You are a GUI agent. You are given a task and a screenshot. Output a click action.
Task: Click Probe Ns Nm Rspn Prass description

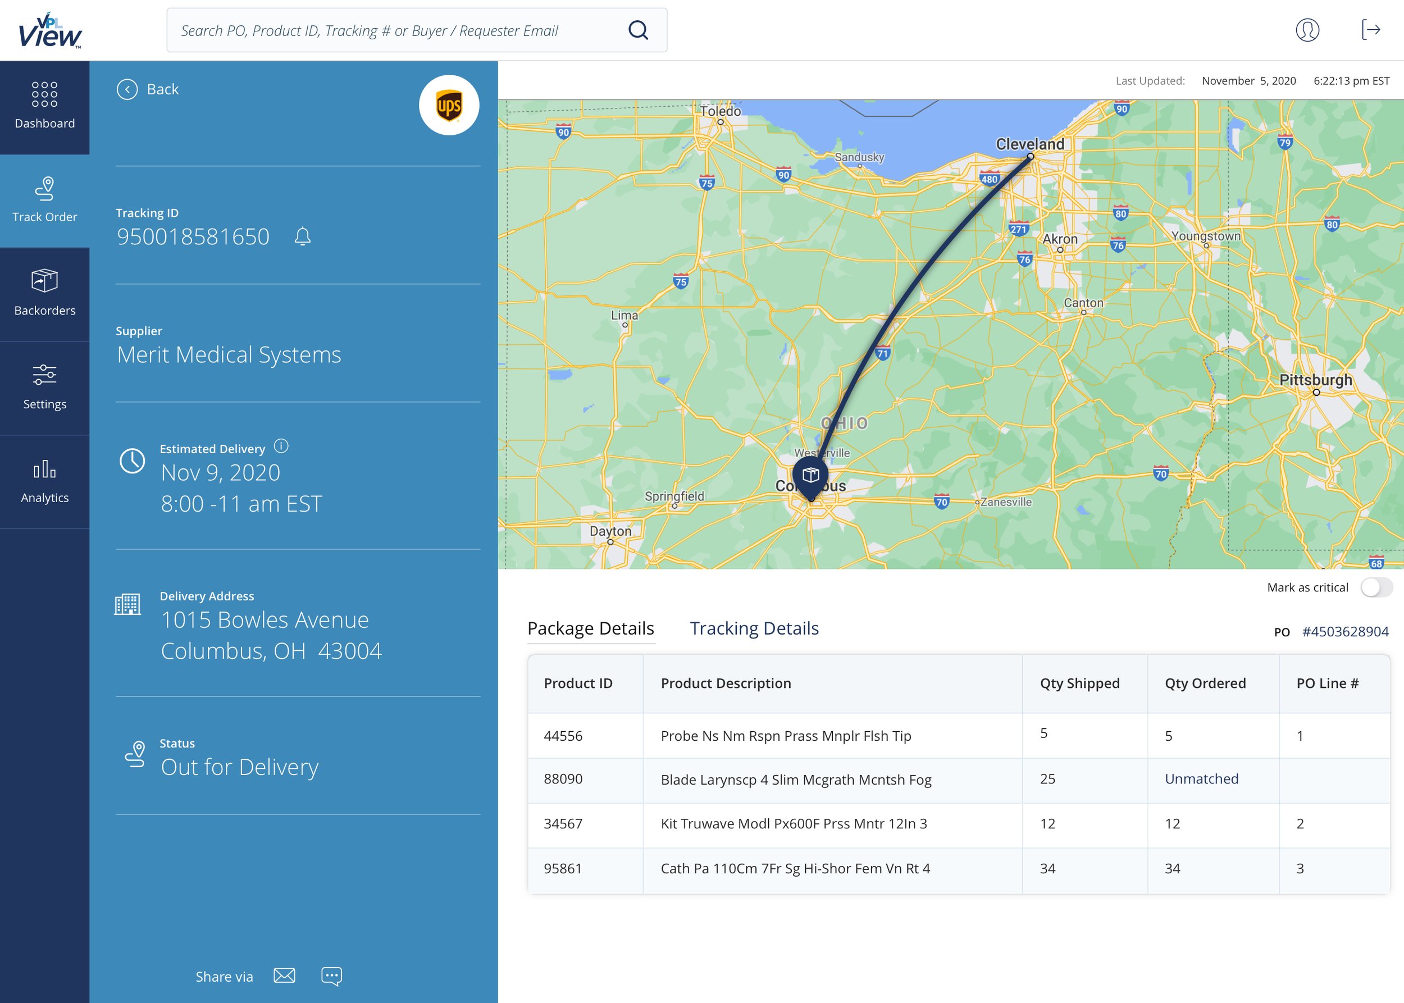coord(786,736)
